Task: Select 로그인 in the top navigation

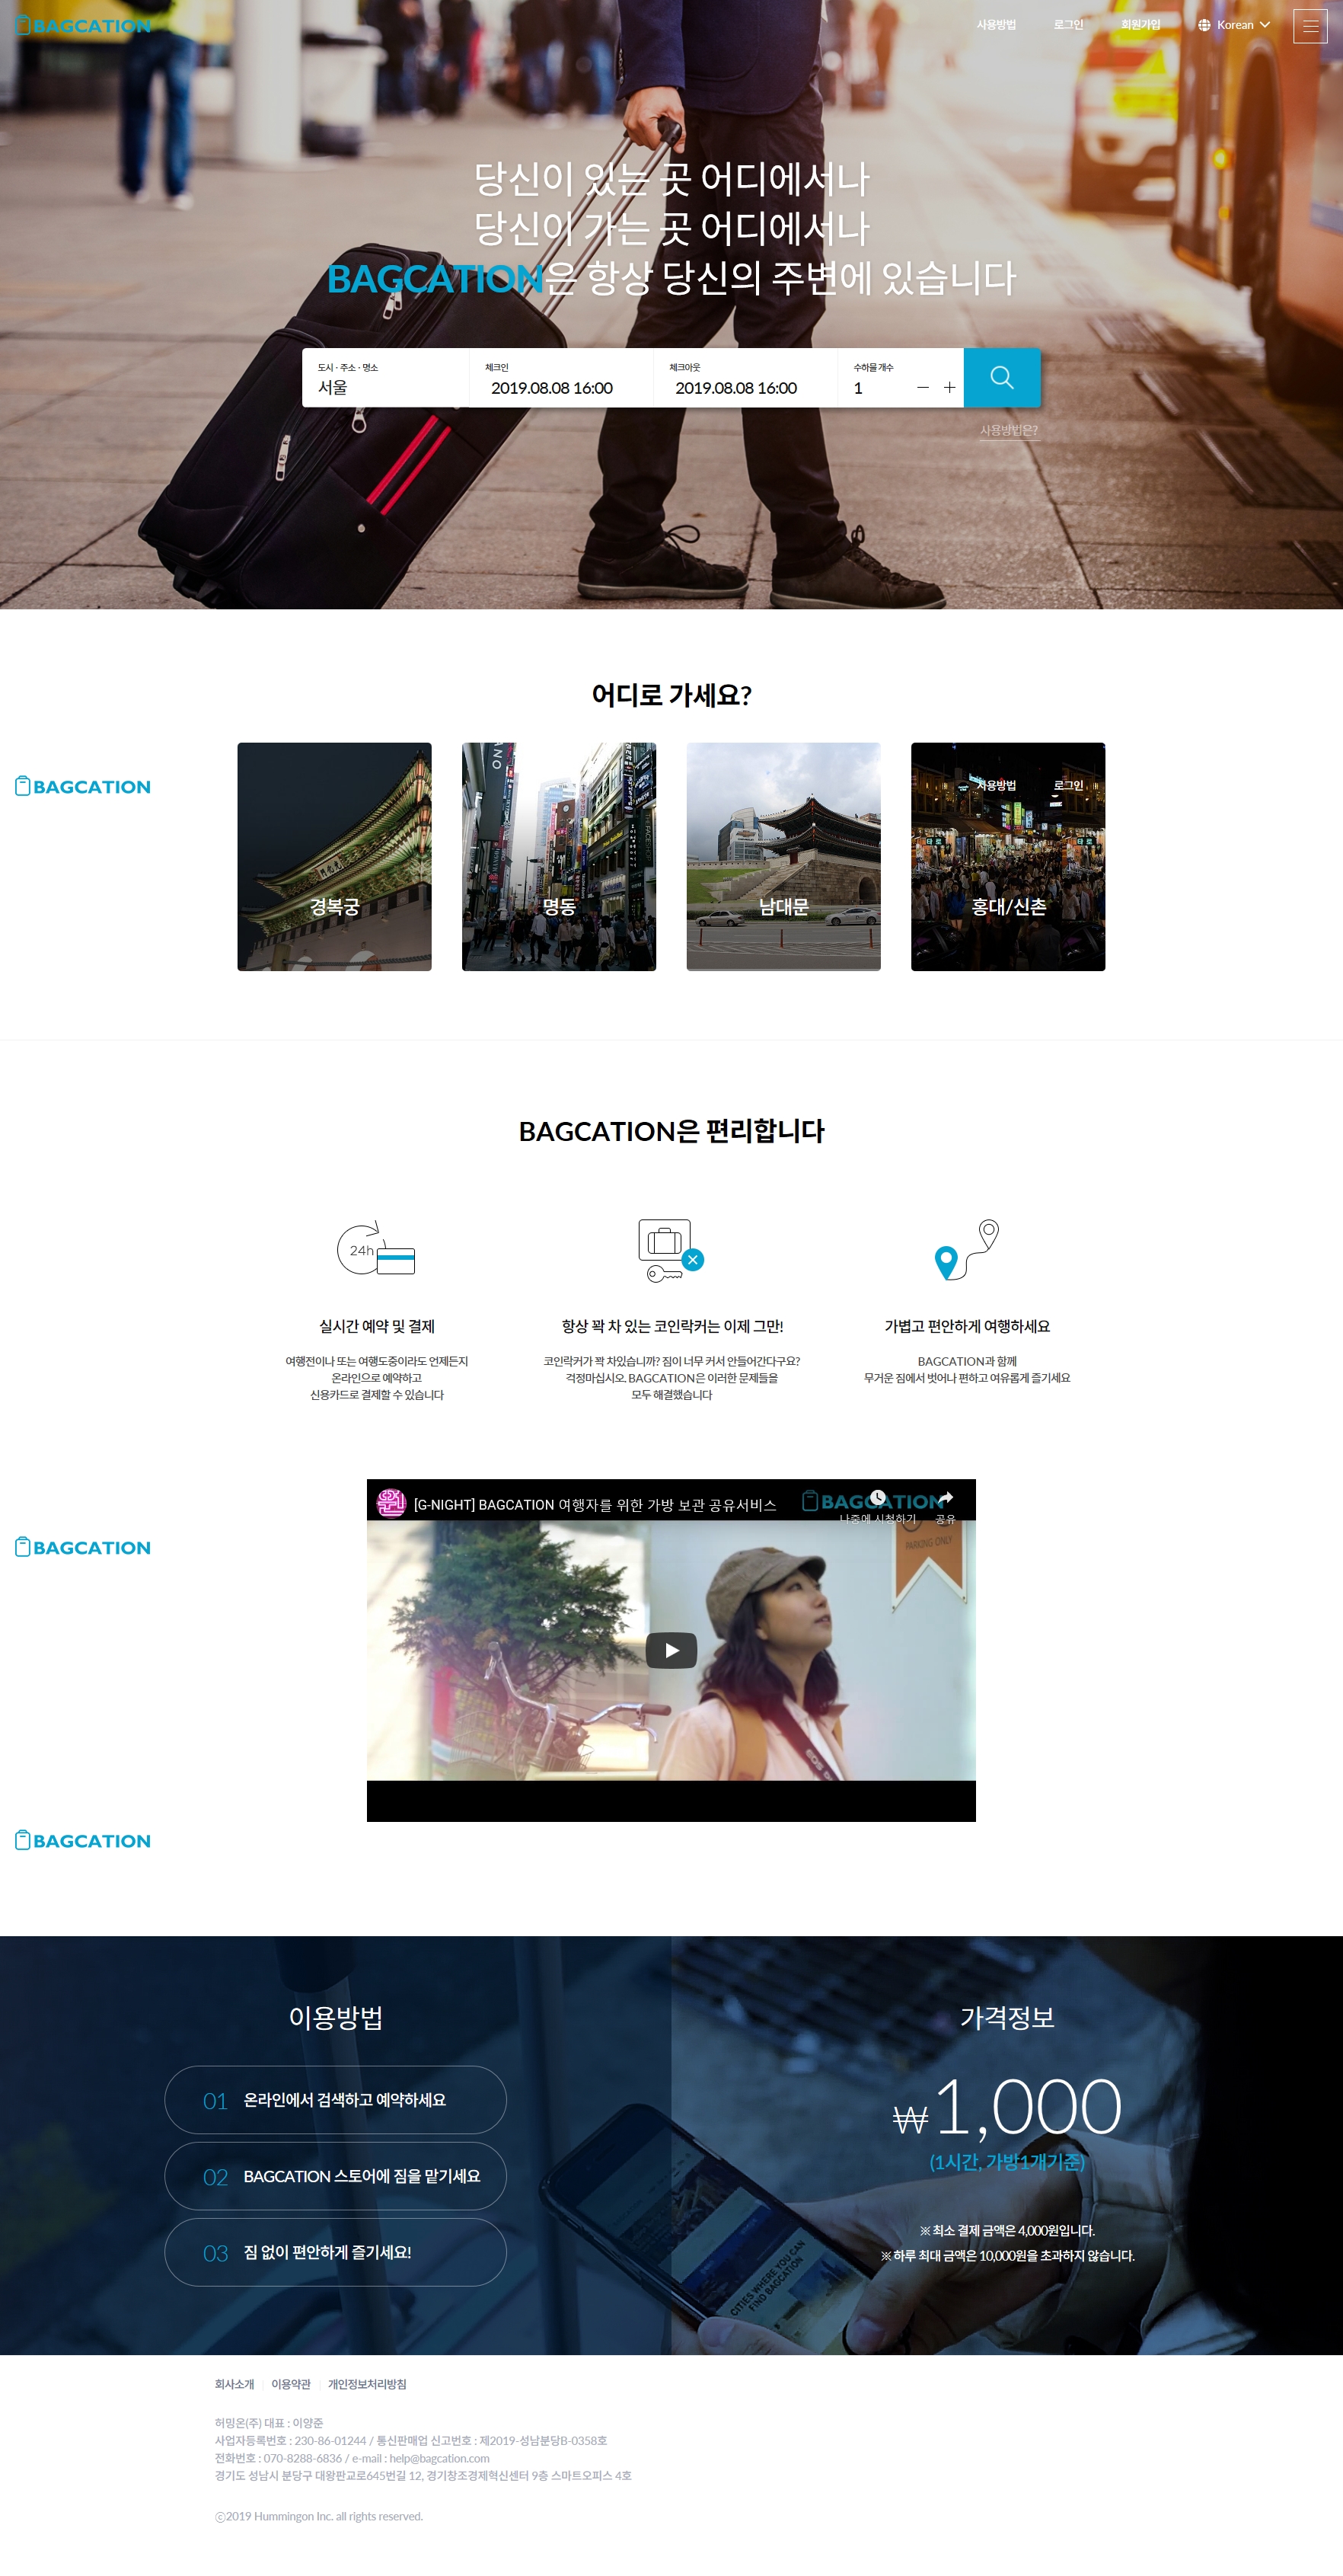Action: [1067, 25]
